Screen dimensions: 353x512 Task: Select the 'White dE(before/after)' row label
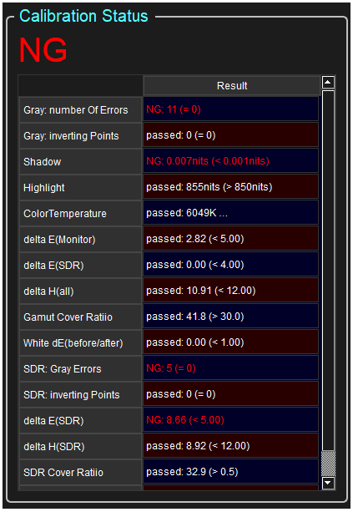(x=81, y=342)
